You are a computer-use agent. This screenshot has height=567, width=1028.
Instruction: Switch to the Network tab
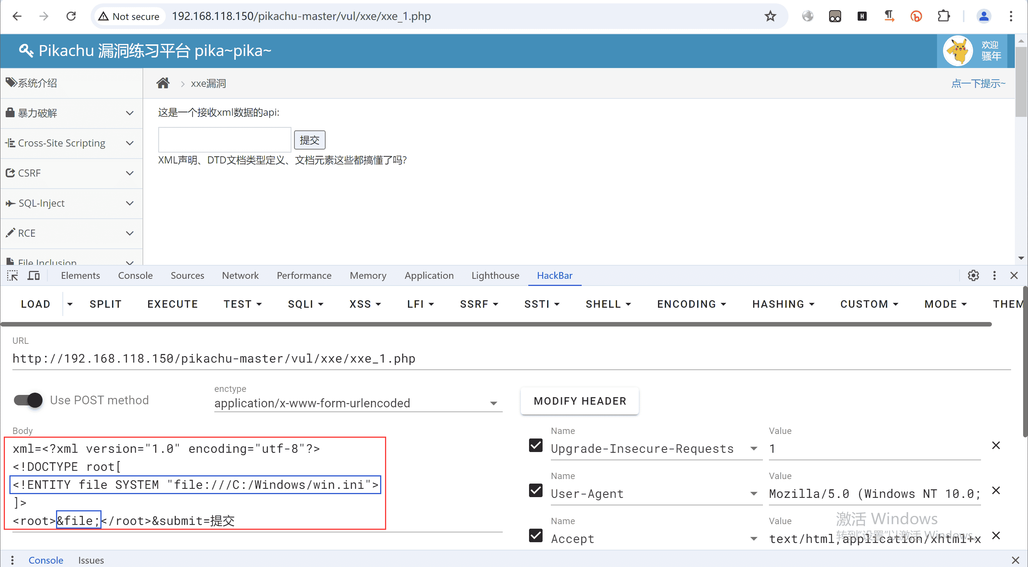[x=240, y=275]
